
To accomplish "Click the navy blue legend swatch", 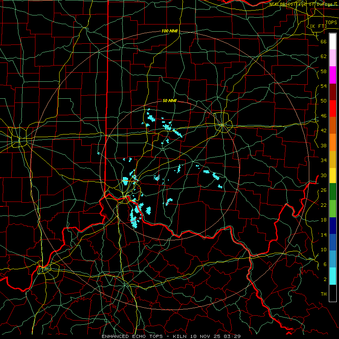I will pos(333,226).
